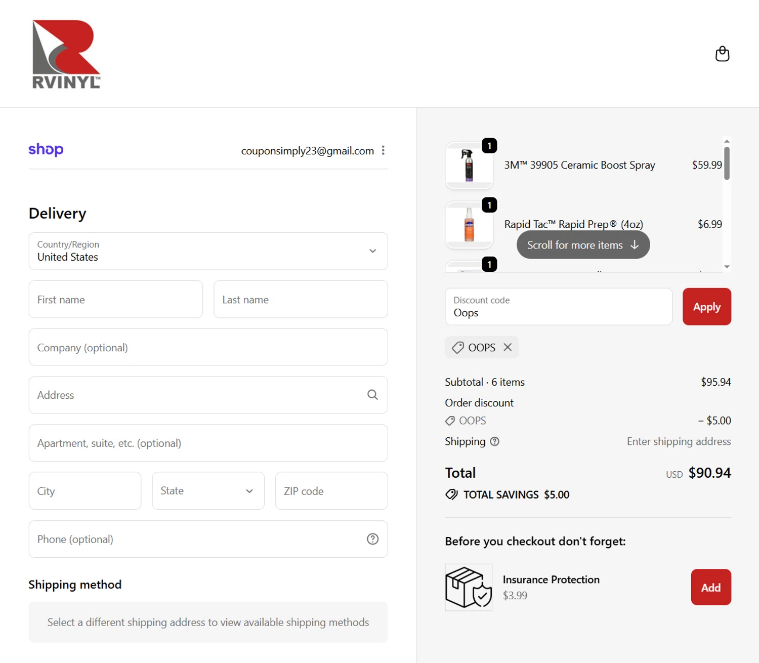Click the Insurance Protection $3.99 price
759x663 pixels.
click(515, 596)
